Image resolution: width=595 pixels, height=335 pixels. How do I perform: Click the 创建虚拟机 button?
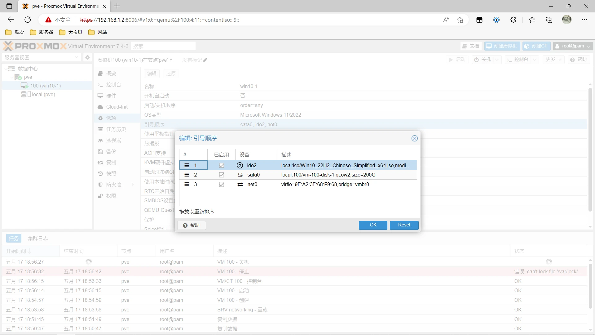[x=502, y=46]
